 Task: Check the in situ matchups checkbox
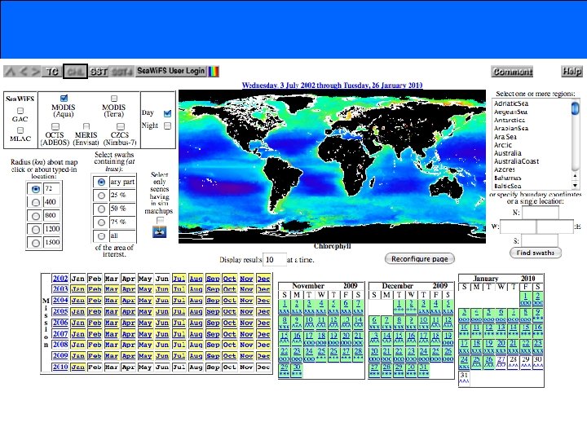(x=160, y=220)
